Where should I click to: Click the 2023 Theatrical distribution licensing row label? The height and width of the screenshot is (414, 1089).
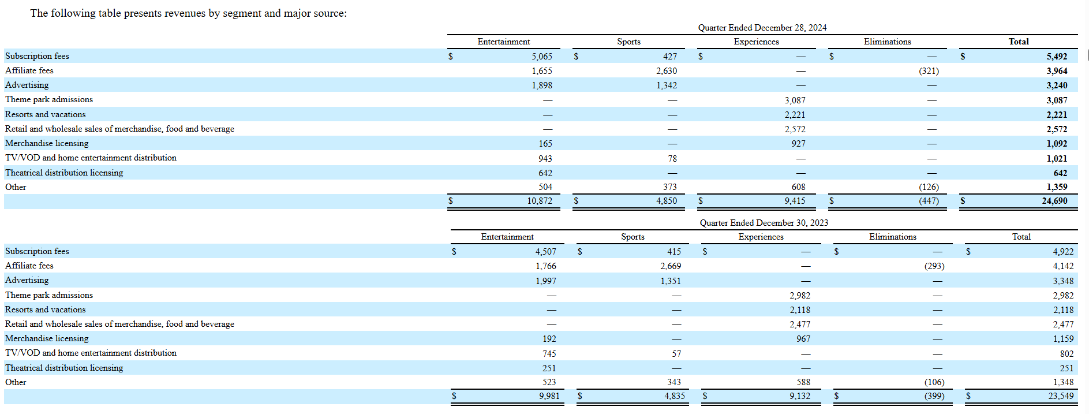tap(64, 368)
